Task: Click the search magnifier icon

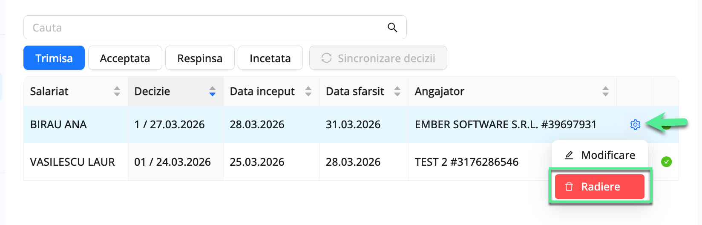Action: coord(392,28)
